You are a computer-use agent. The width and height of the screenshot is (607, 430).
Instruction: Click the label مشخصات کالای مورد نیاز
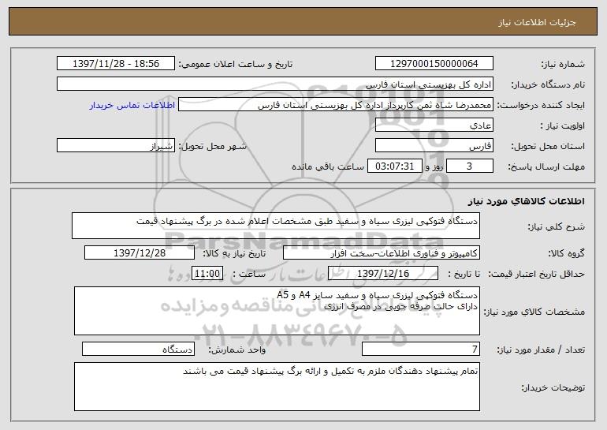[x=534, y=312]
